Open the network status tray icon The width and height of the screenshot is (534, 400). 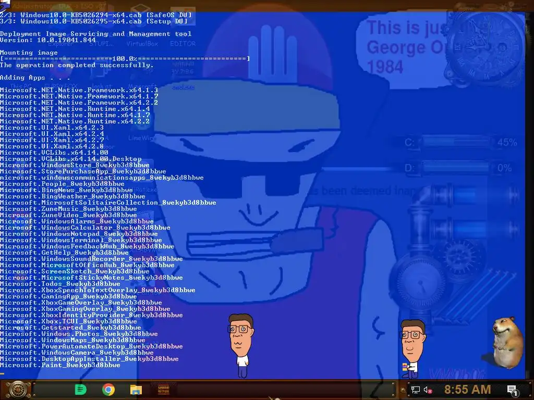pyautogui.click(x=415, y=390)
